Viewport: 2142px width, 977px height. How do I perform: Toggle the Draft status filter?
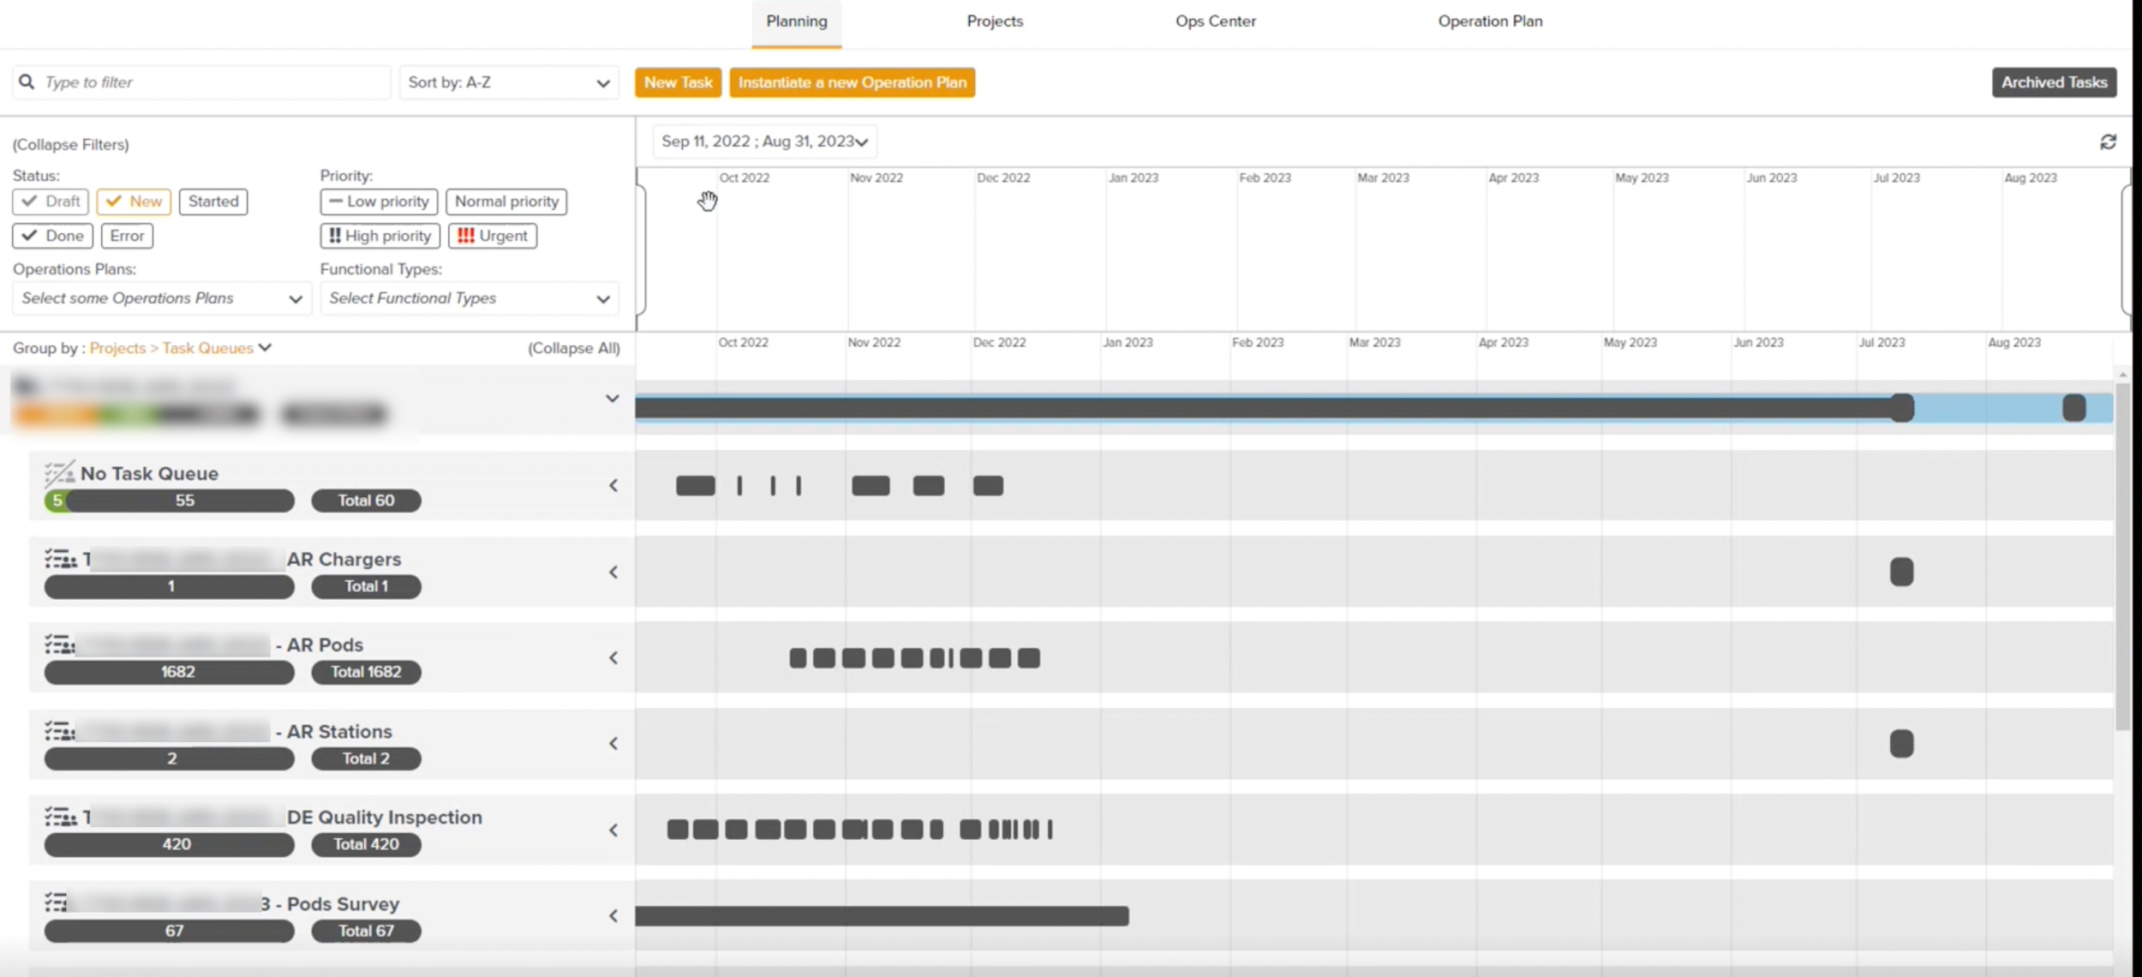pos(51,201)
